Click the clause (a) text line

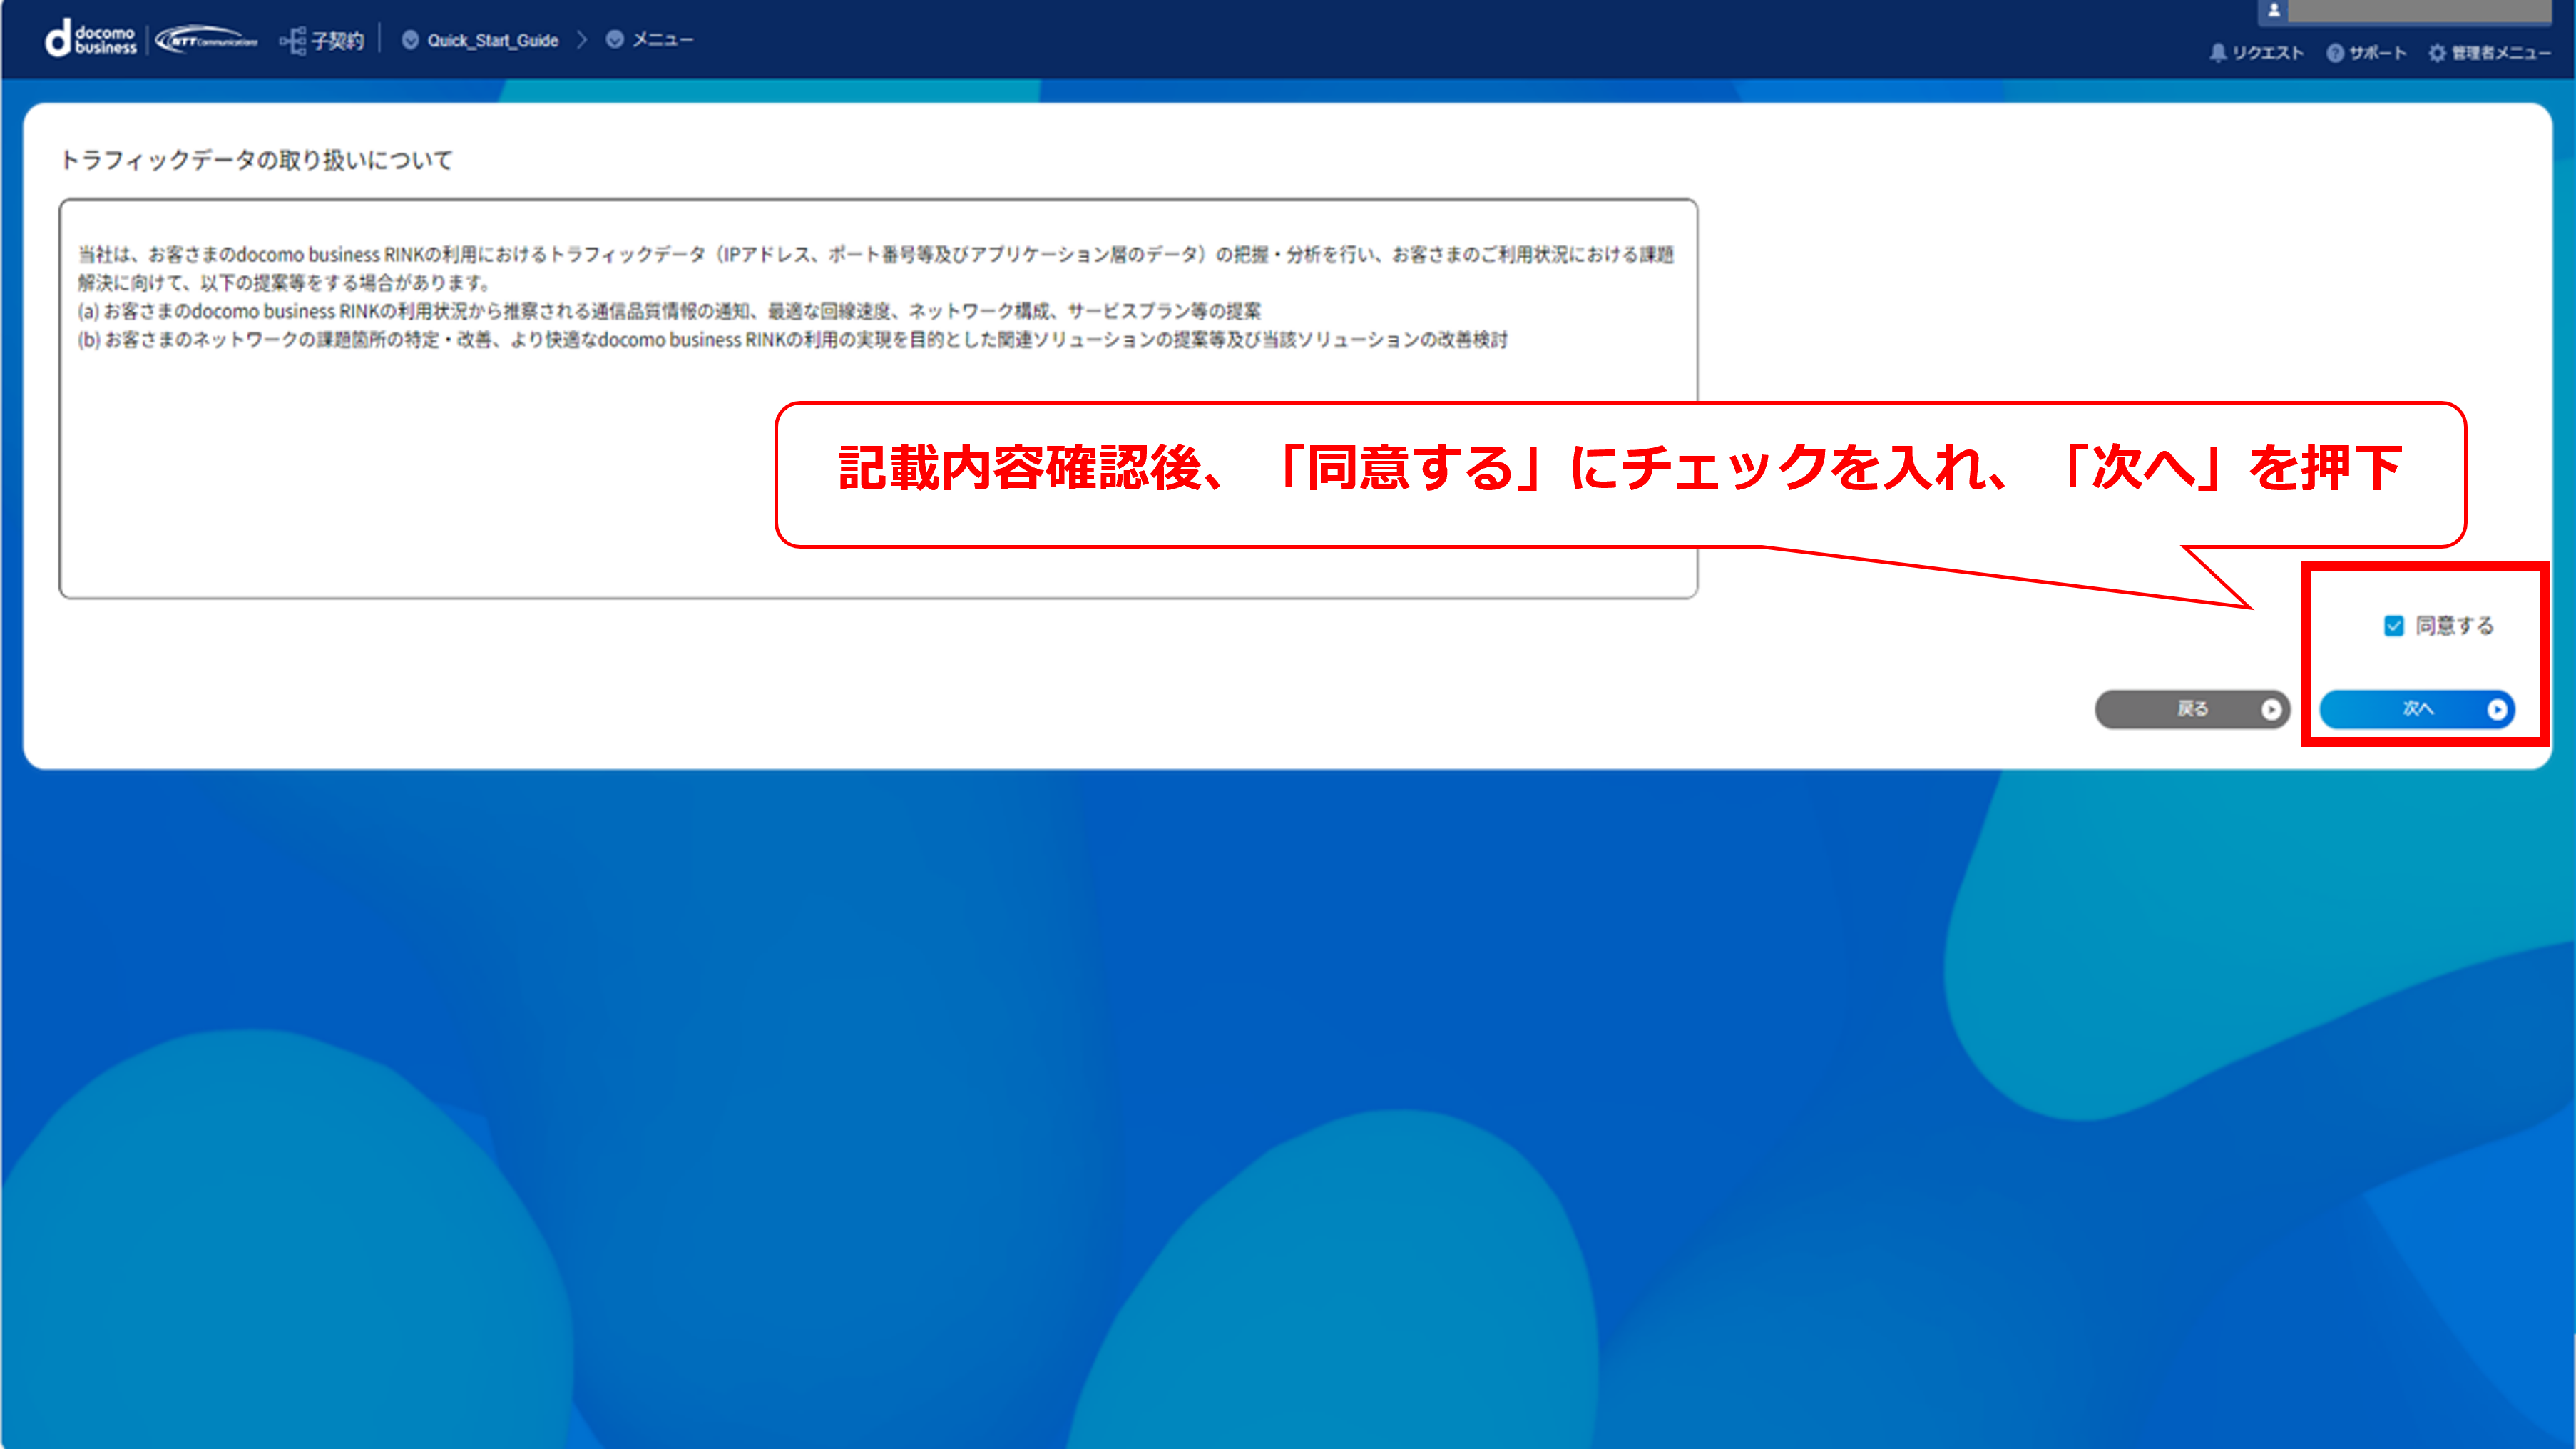pyautogui.click(x=669, y=311)
